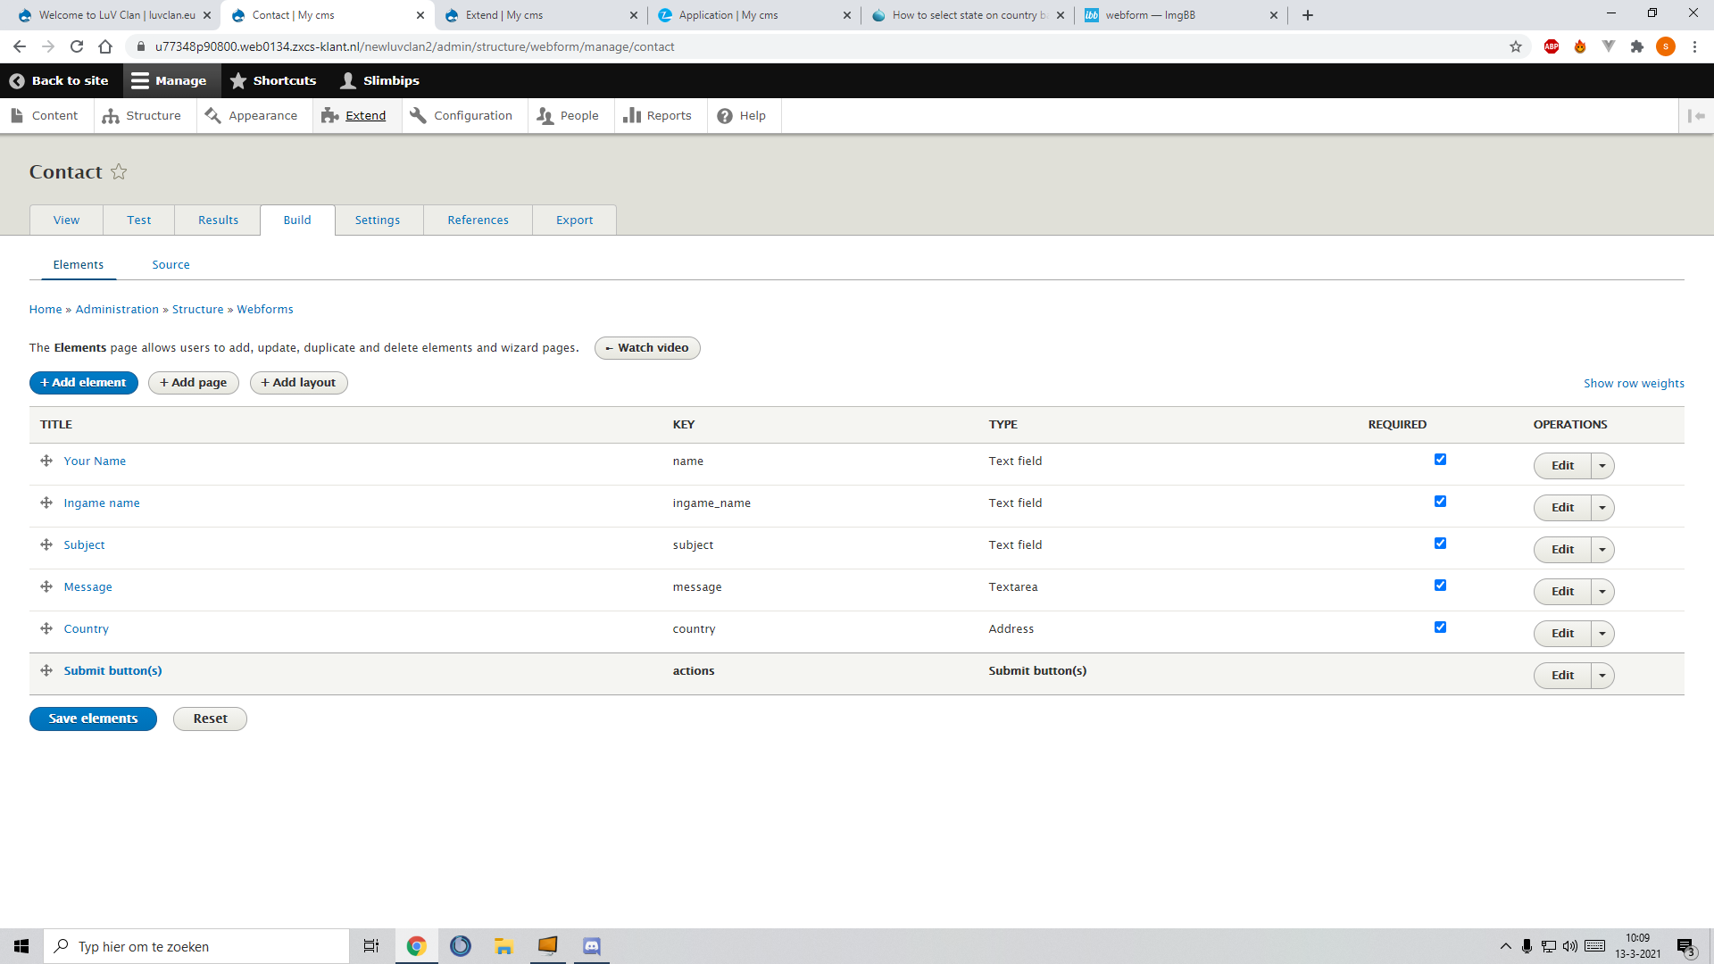Click the drag handle for Submit button(s) row
The width and height of the screenshot is (1714, 964).
tap(46, 670)
